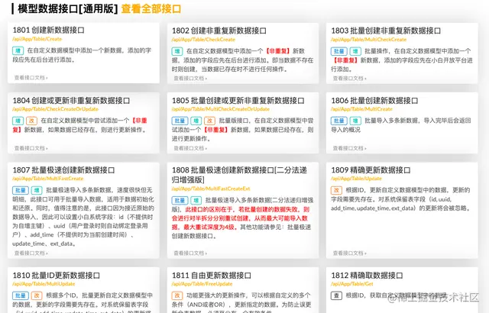Open 查看接口文档 in card 1807
Viewport: 489px width, 313px height.
[31, 253]
